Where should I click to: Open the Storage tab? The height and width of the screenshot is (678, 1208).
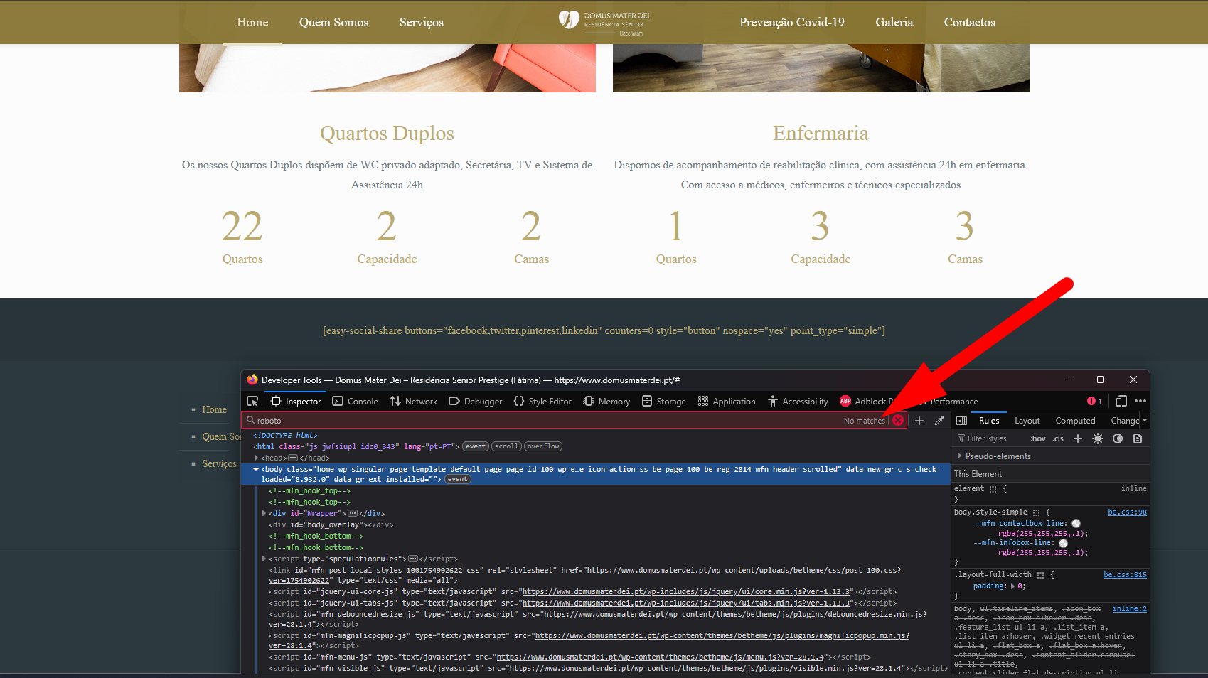664,402
